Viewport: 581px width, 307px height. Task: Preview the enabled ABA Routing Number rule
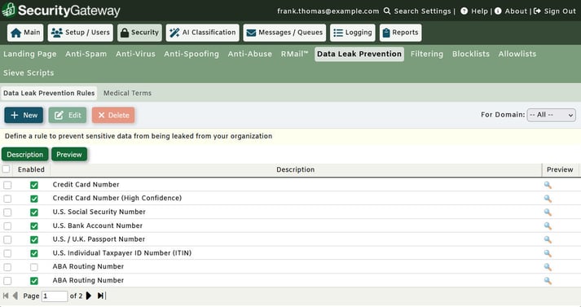(548, 281)
